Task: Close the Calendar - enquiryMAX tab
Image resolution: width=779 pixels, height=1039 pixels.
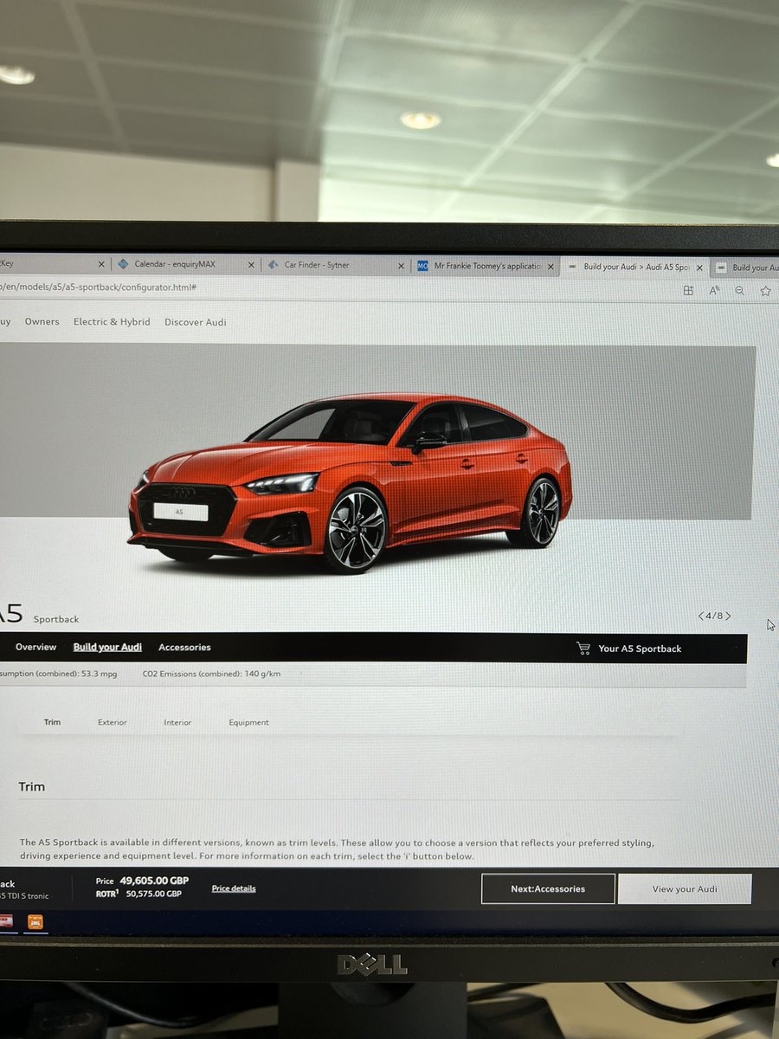Action: point(252,265)
